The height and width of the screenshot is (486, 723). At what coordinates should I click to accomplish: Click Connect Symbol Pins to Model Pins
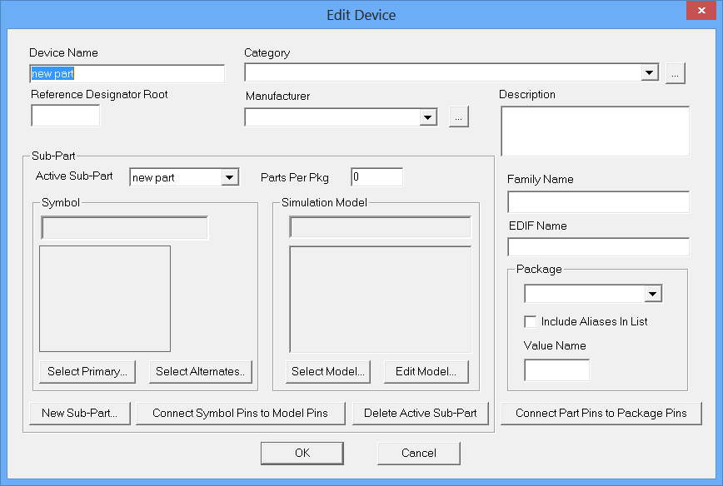click(x=240, y=414)
